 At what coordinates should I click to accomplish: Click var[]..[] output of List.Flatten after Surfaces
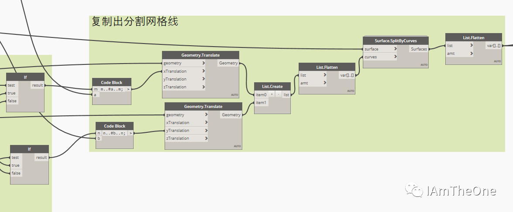tap(493, 46)
